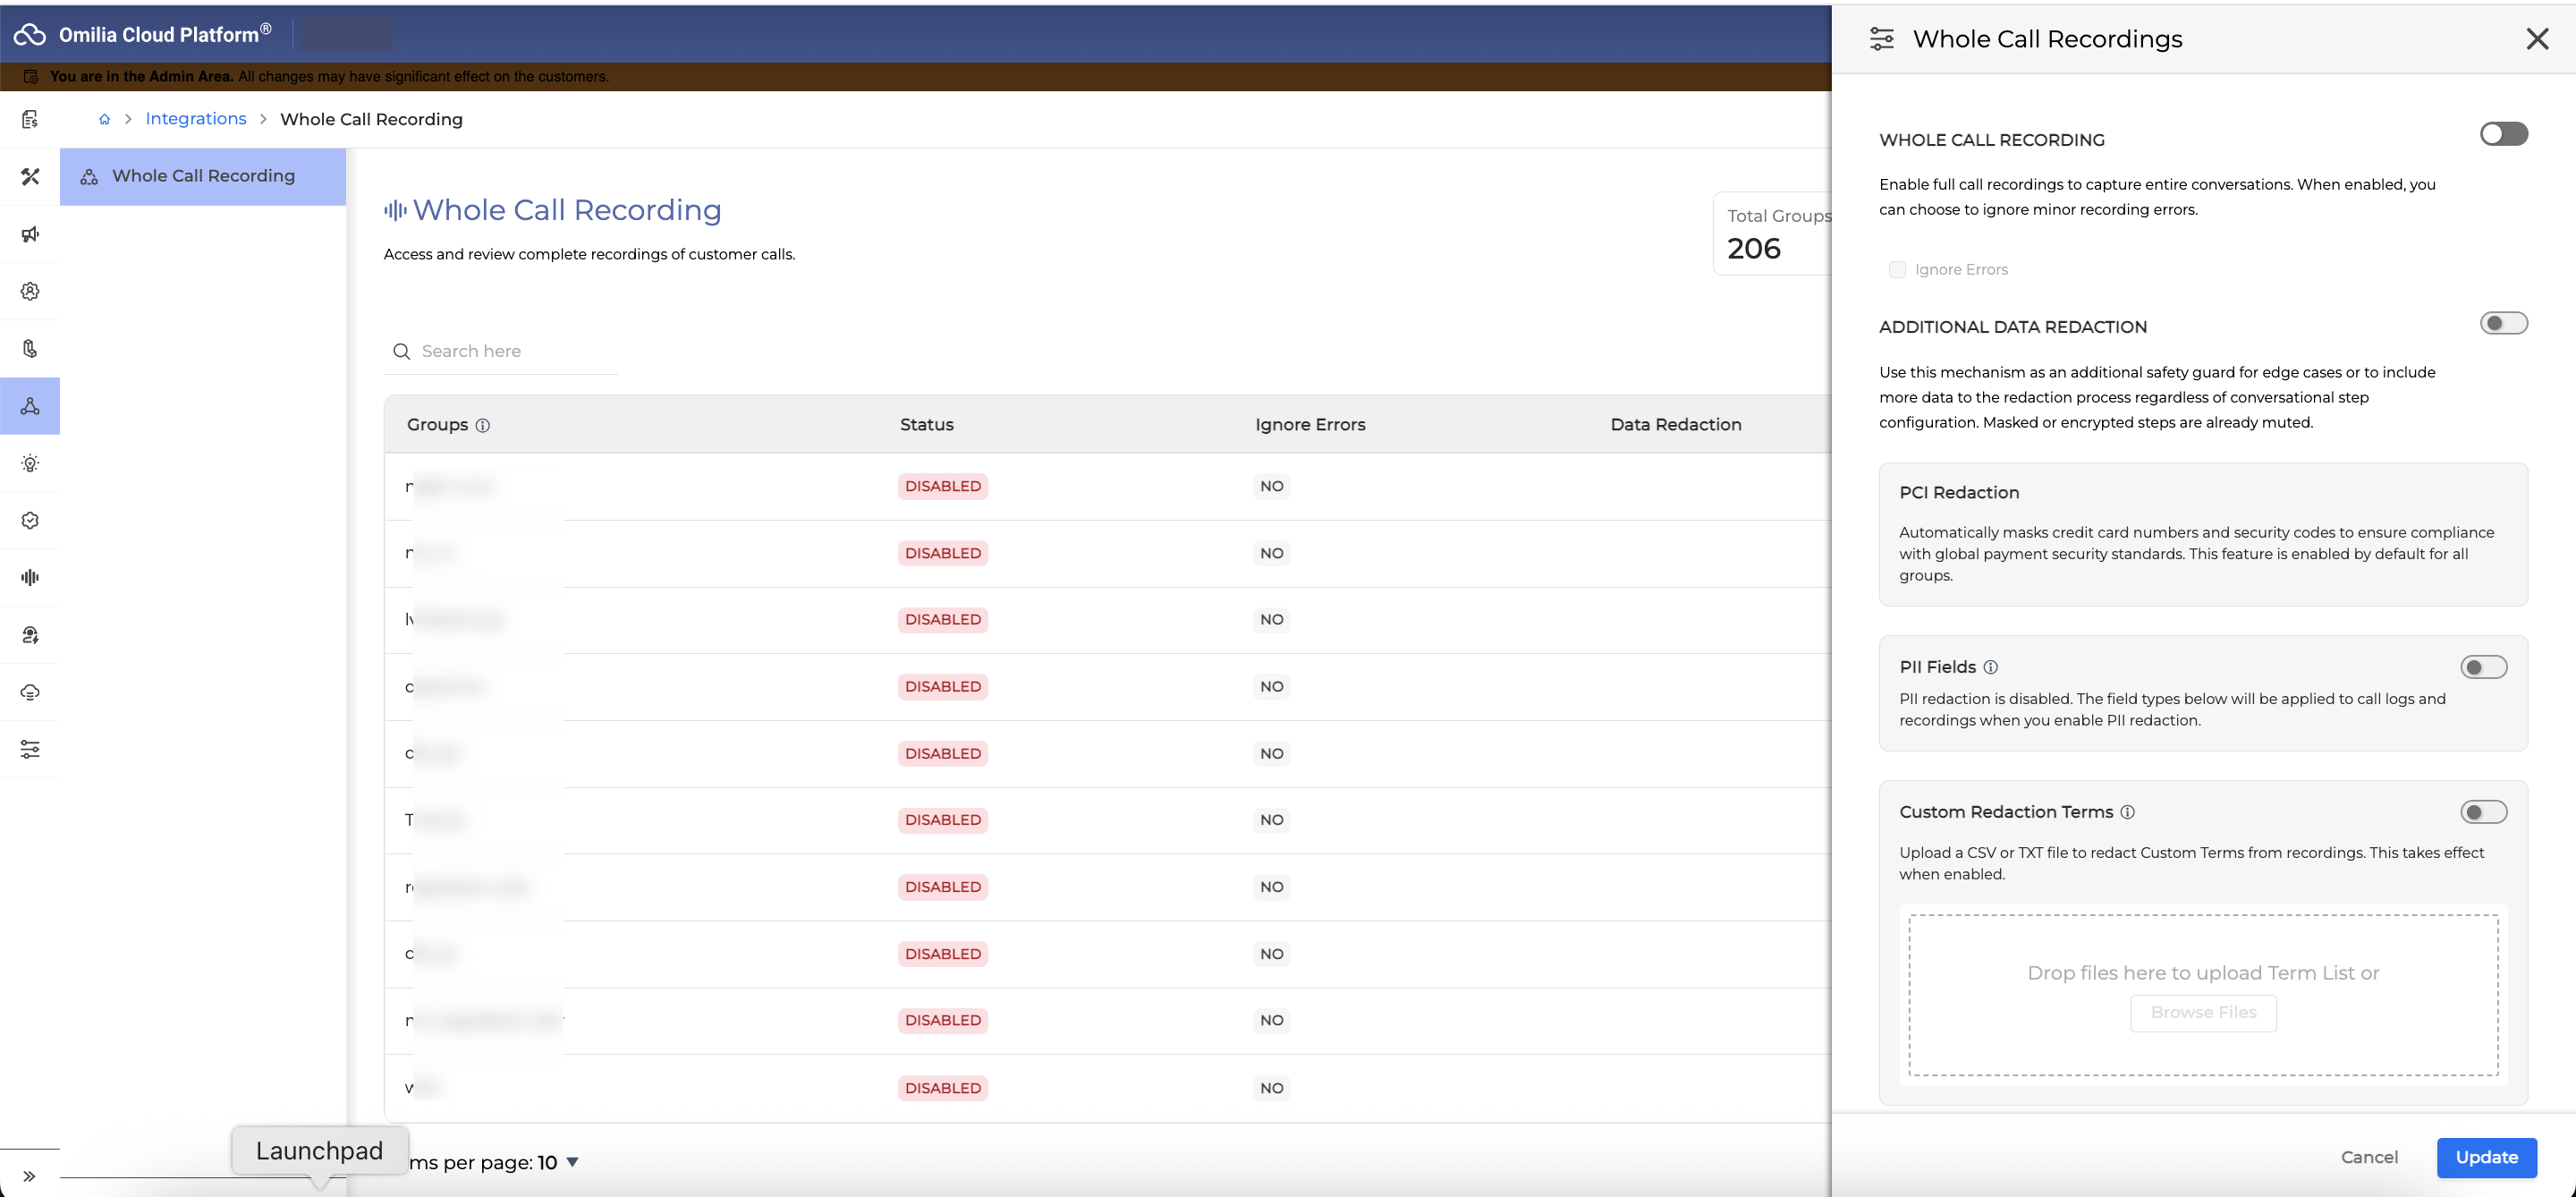This screenshot has height=1197, width=2576.
Task: Focus the Search here input field
Action: tap(501, 351)
